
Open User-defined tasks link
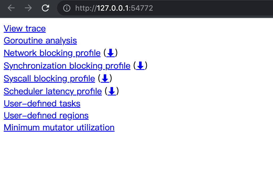pos(42,104)
